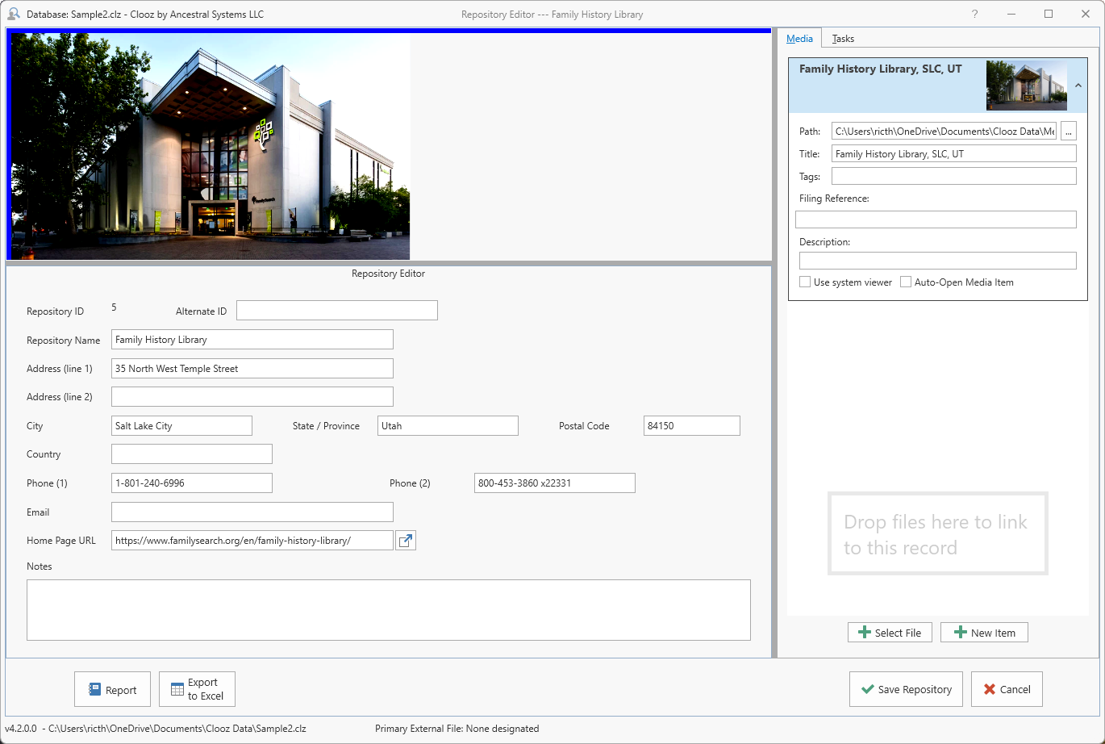Image resolution: width=1105 pixels, height=744 pixels.
Task: Enable the Use system viewer checkbox
Action: [804, 282]
